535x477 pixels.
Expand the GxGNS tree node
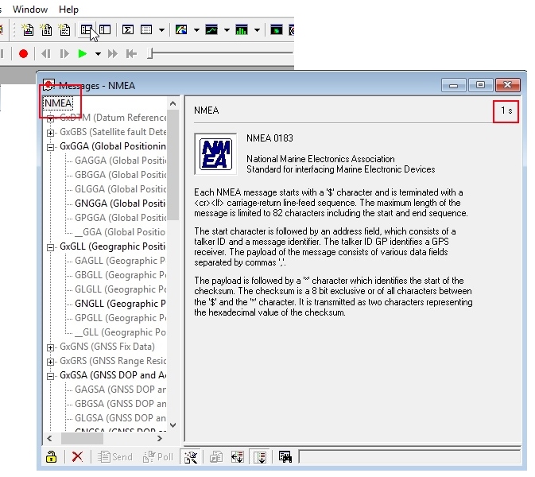pyautogui.click(x=51, y=347)
